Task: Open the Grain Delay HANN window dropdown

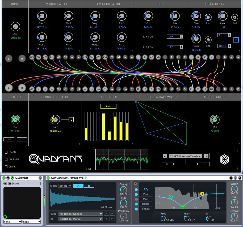Action: click(224, 46)
